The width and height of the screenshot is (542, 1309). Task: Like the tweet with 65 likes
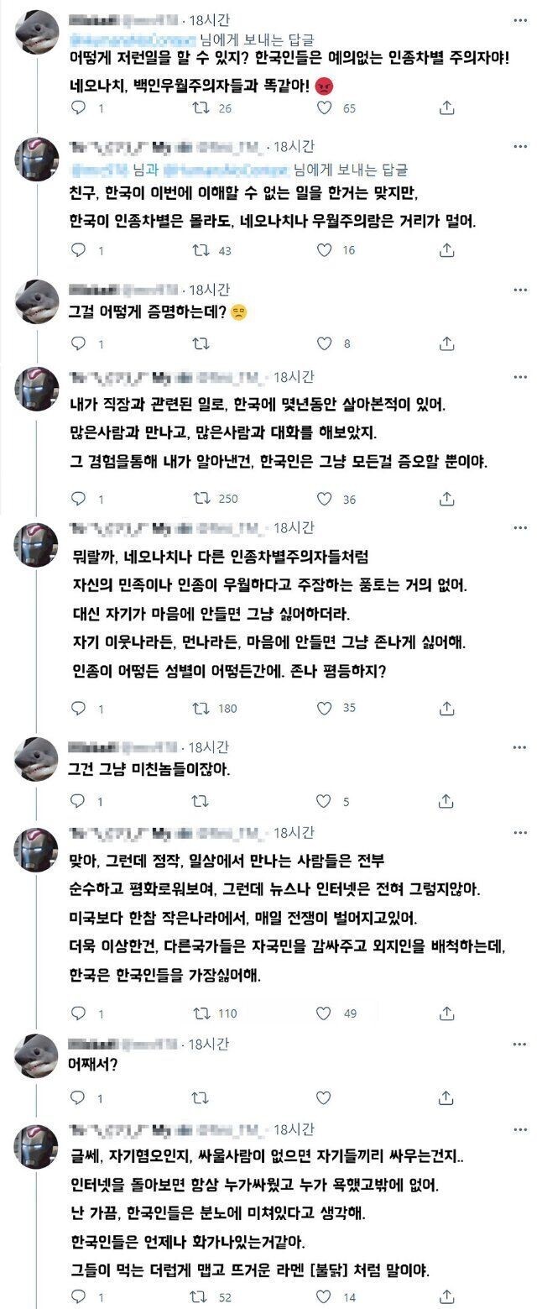click(x=325, y=107)
